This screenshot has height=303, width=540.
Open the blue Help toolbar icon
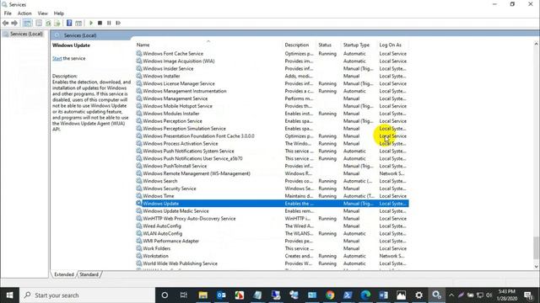click(x=69, y=23)
